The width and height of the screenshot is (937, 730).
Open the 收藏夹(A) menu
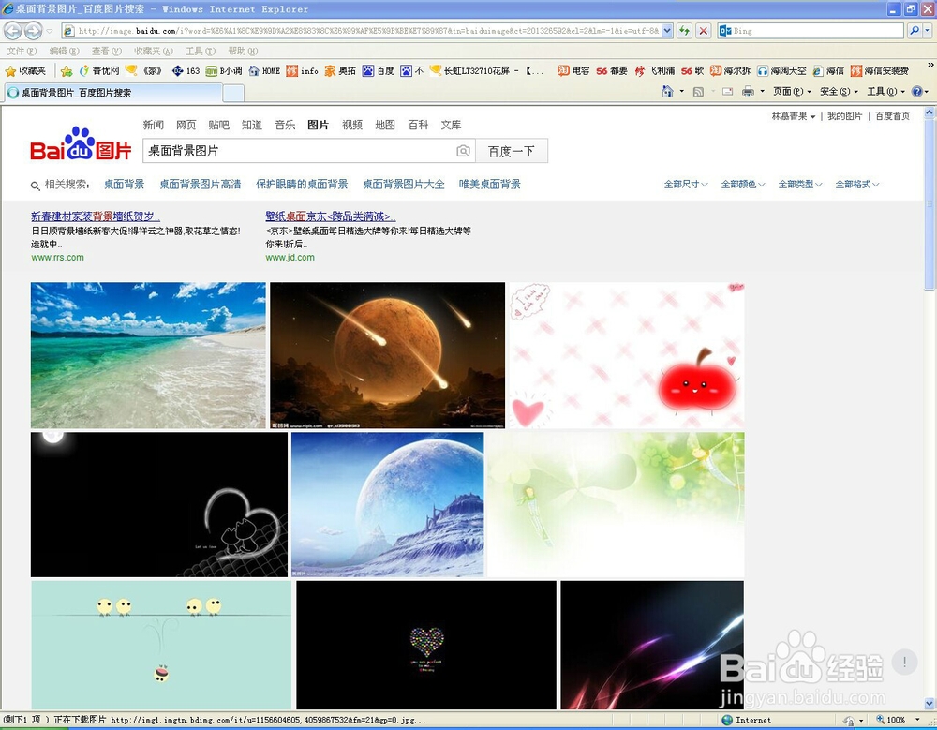click(x=154, y=52)
